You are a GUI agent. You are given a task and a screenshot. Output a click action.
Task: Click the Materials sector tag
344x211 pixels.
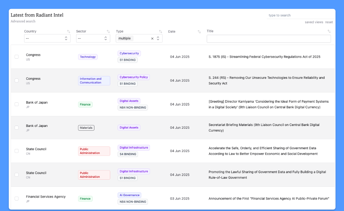pos(86,128)
